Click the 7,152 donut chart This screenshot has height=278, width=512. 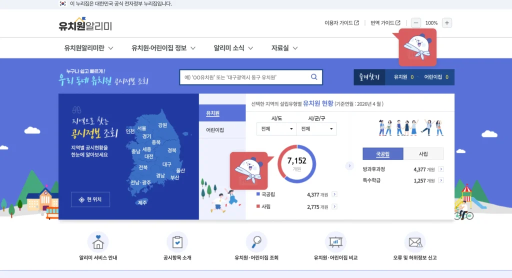pyautogui.click(x=297, y=164)
